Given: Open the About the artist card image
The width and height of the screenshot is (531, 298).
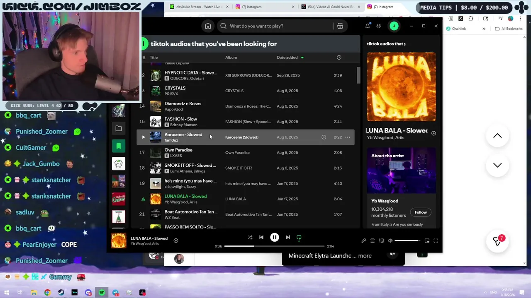Looking at the screenshot, I should click(401, 170).
